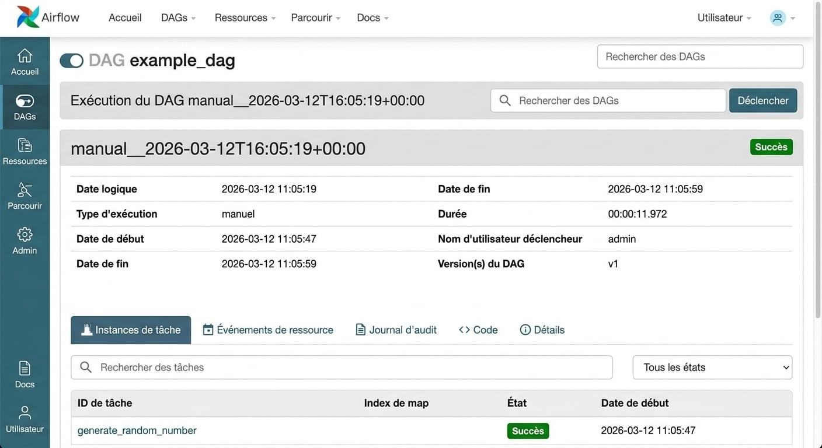Focus the Rechercher des DAGs field beside Déclencher
Image resolution: width=822 pixels, height=448 pixels.
click(x=608, y=100)
